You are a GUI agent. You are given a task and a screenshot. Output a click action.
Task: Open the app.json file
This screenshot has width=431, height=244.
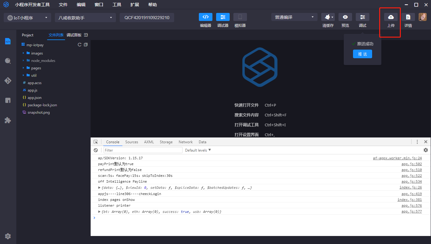pyautogui.click(x=35, y=98)
